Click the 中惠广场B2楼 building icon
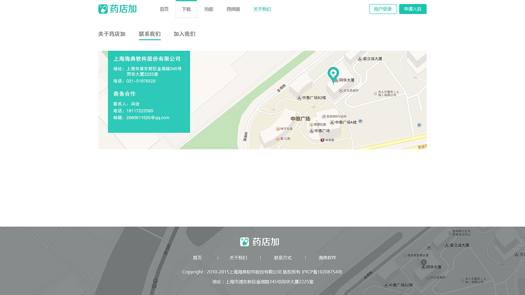 click(299, 98)
